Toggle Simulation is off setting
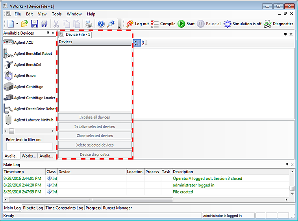Screen dimensions: 298x221 tap(242, 24)
